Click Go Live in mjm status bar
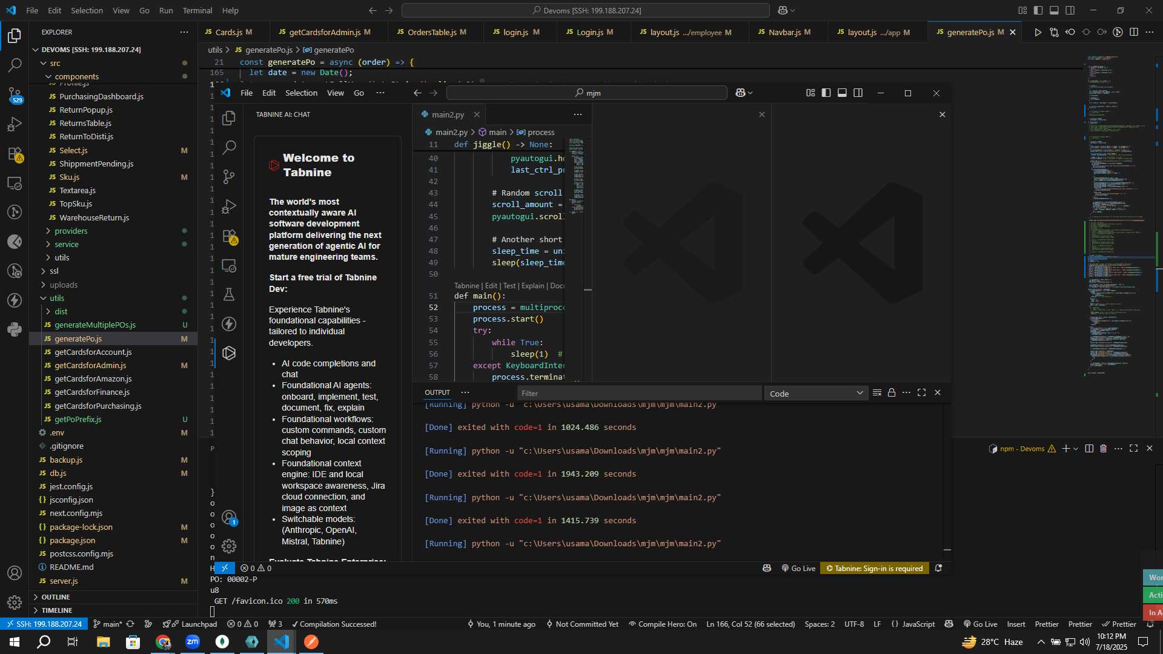The height and width of the screenshot is (654, 1163). [x=798, y=568]
